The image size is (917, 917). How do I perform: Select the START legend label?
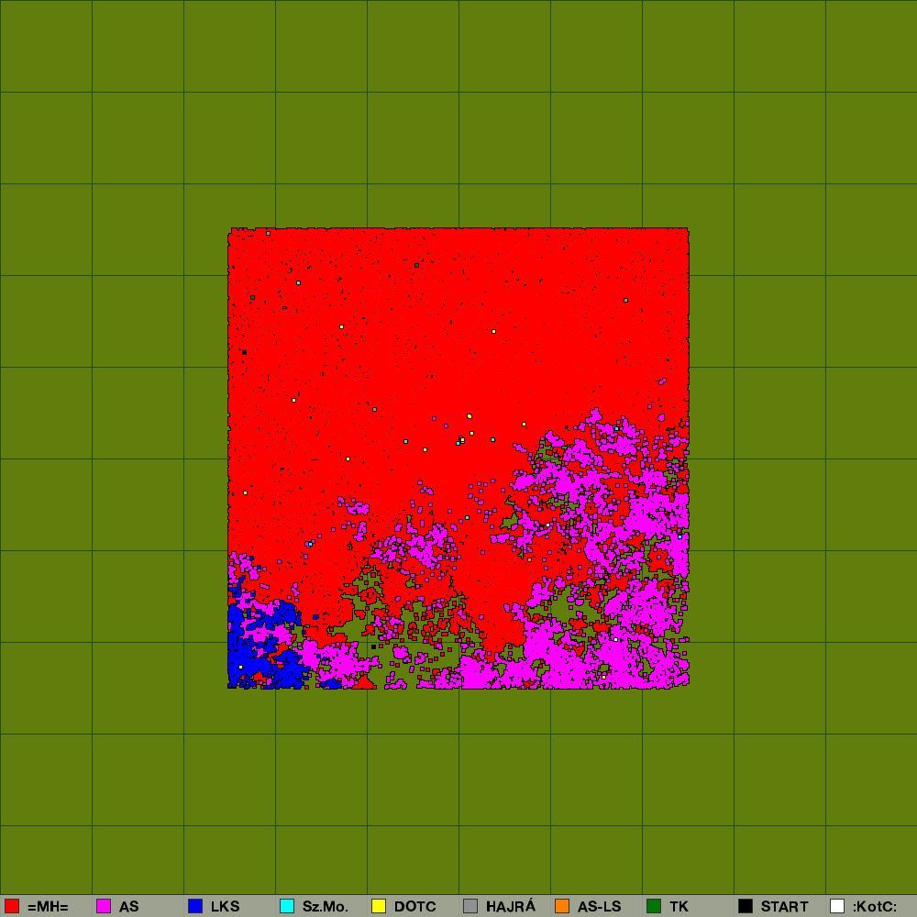[x=784, y=907]
